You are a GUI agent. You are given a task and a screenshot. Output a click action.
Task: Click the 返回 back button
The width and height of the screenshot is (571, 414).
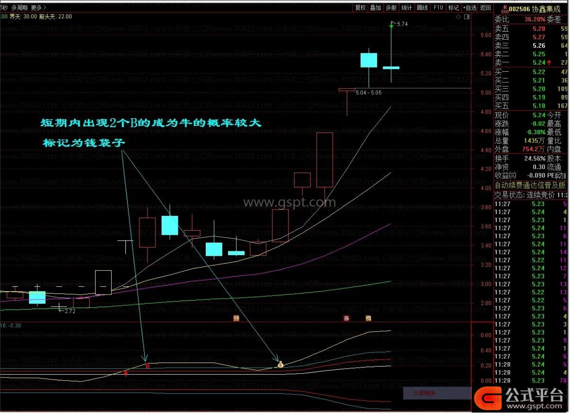point(485,8)
